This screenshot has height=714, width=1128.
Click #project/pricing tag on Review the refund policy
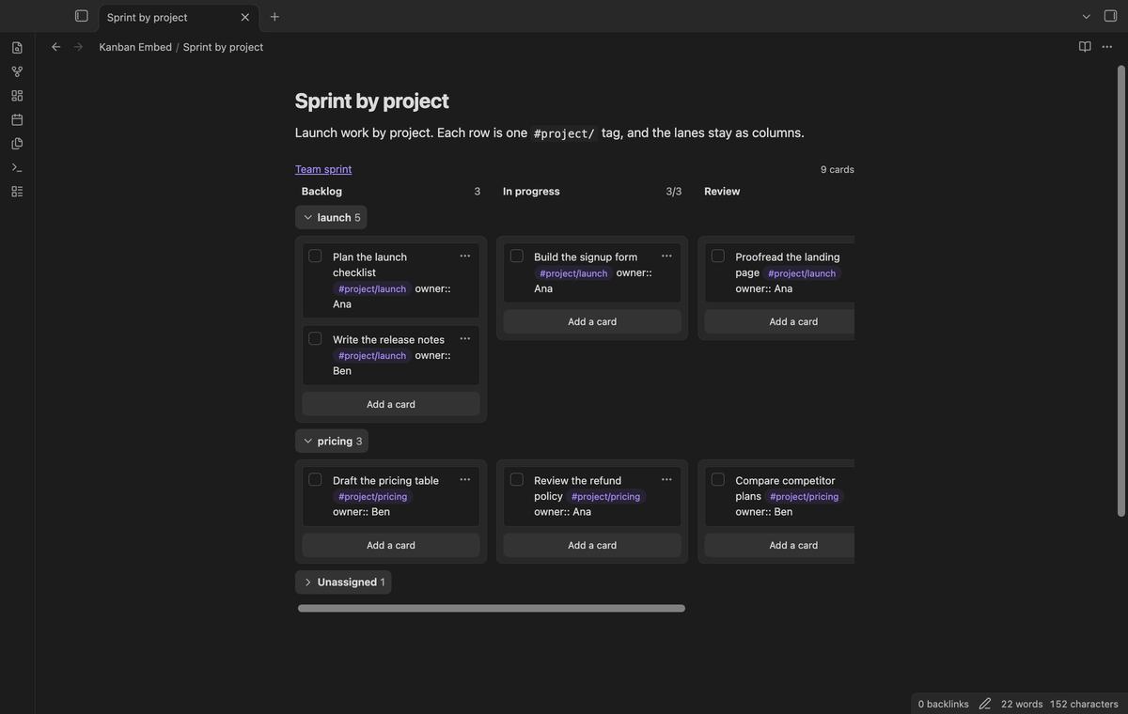(605, 496)
